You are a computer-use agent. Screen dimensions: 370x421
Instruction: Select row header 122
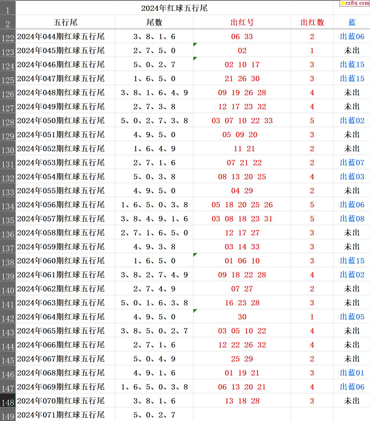click(x=8, y=36)
